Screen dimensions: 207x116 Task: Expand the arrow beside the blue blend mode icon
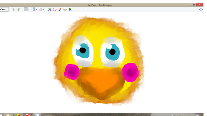tap(36, 9)
